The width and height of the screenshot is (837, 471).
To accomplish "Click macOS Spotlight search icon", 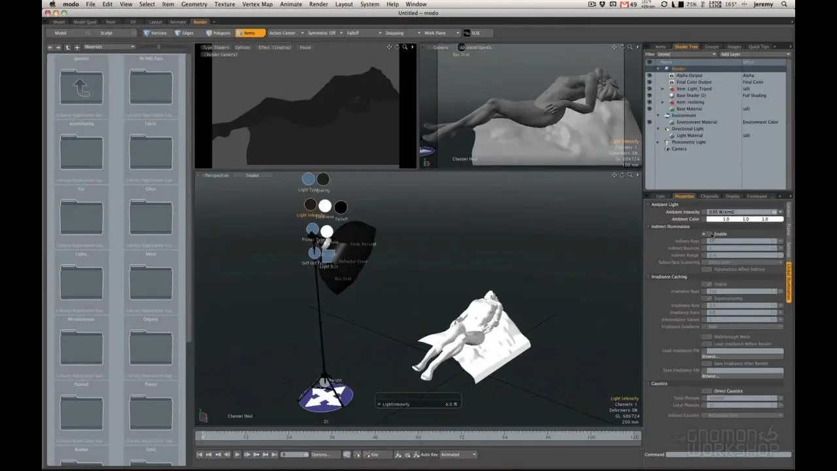I will pyautogui.click(x=785, y=5).
